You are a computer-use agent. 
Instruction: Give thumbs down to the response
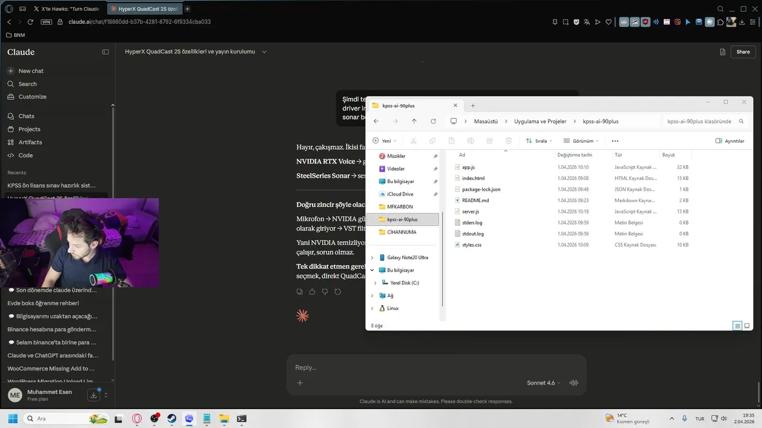325,291
